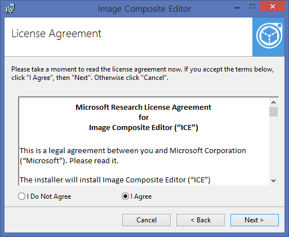Image resolution: width=289 pixels, height=237 pixels.
Task: Proceed with the "Next >" button
Action: tap(255, 220)
